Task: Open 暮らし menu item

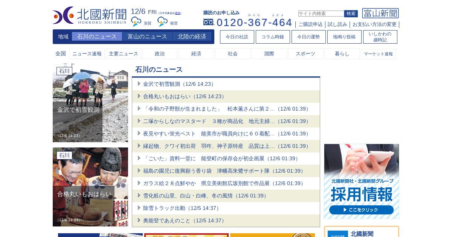Action: coord(342,54)
